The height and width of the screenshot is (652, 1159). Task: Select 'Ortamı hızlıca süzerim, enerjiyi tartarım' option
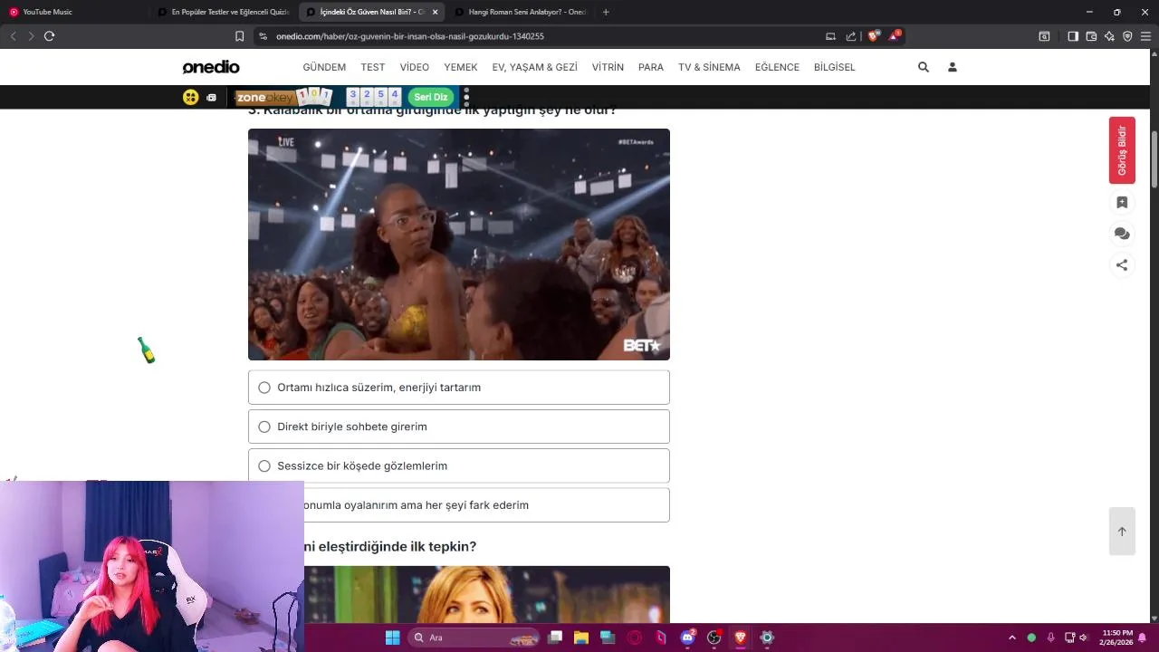point(459,388)
